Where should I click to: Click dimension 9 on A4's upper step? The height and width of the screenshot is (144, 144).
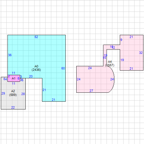(121, 40)
